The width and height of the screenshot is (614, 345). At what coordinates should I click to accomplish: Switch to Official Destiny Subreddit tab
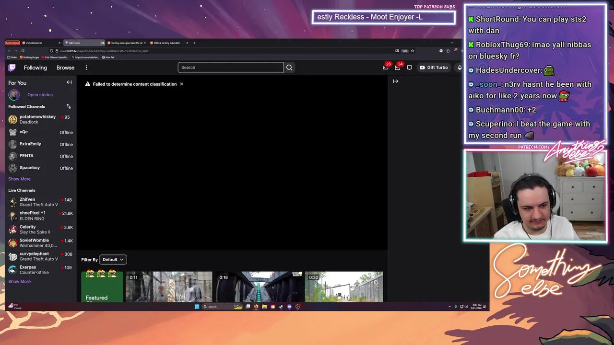coord(168,43)
